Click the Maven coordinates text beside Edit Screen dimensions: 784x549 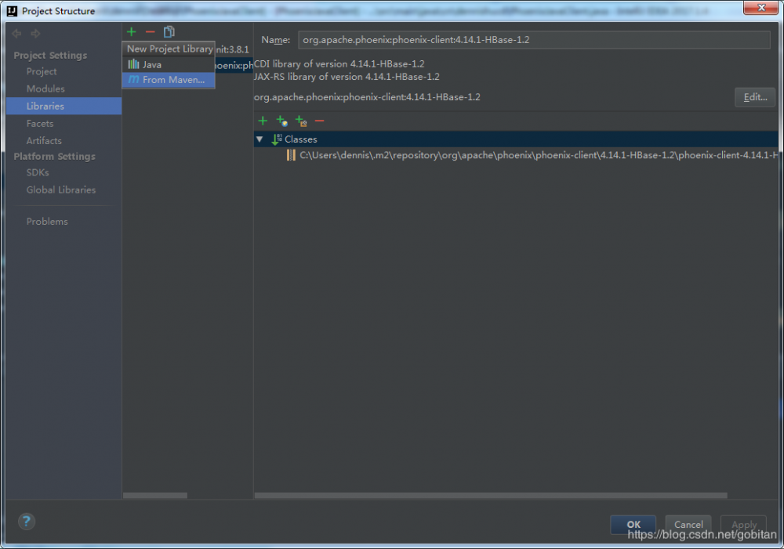coord(367,97)
